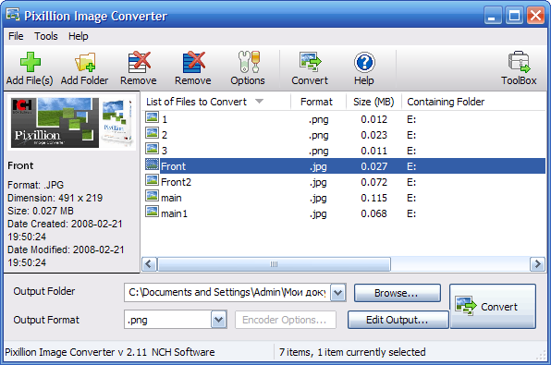Click the image icon of main1
This screenshot has height=365, width=551.
(x=153, y=211)
